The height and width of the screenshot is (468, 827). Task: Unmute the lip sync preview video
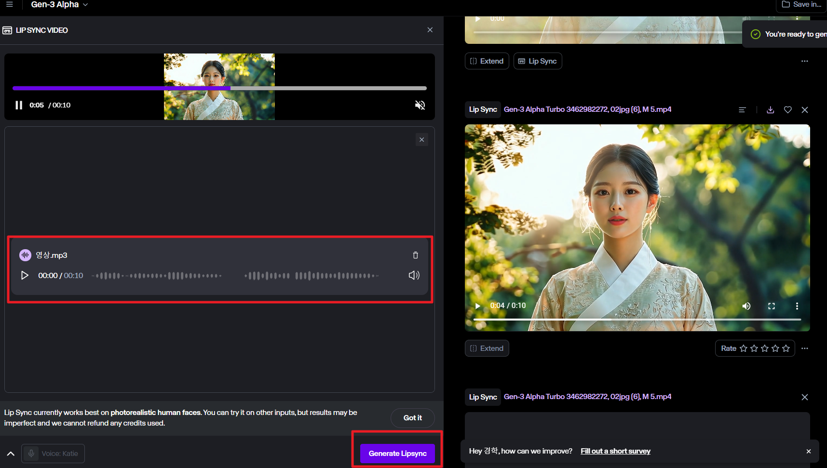[420, 105]
